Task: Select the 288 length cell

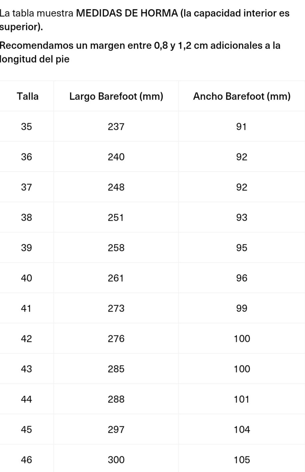Action: (x=116, y=399)
